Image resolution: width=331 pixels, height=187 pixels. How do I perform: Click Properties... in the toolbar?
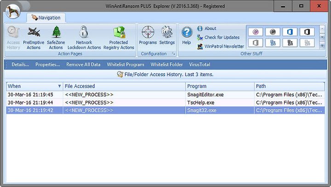tap(47, 65)
